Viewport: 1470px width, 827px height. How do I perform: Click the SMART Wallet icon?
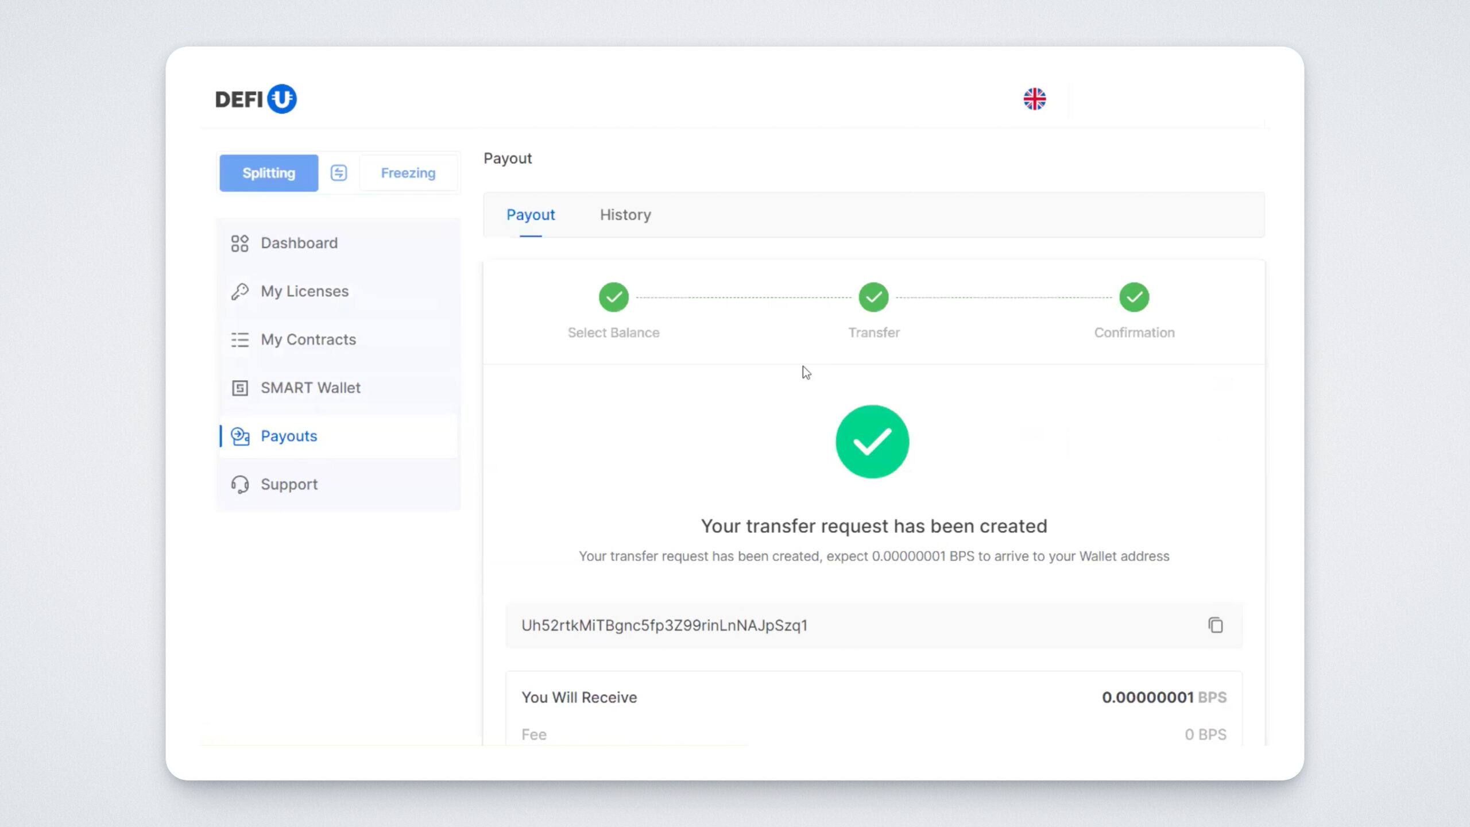point(239,388)
